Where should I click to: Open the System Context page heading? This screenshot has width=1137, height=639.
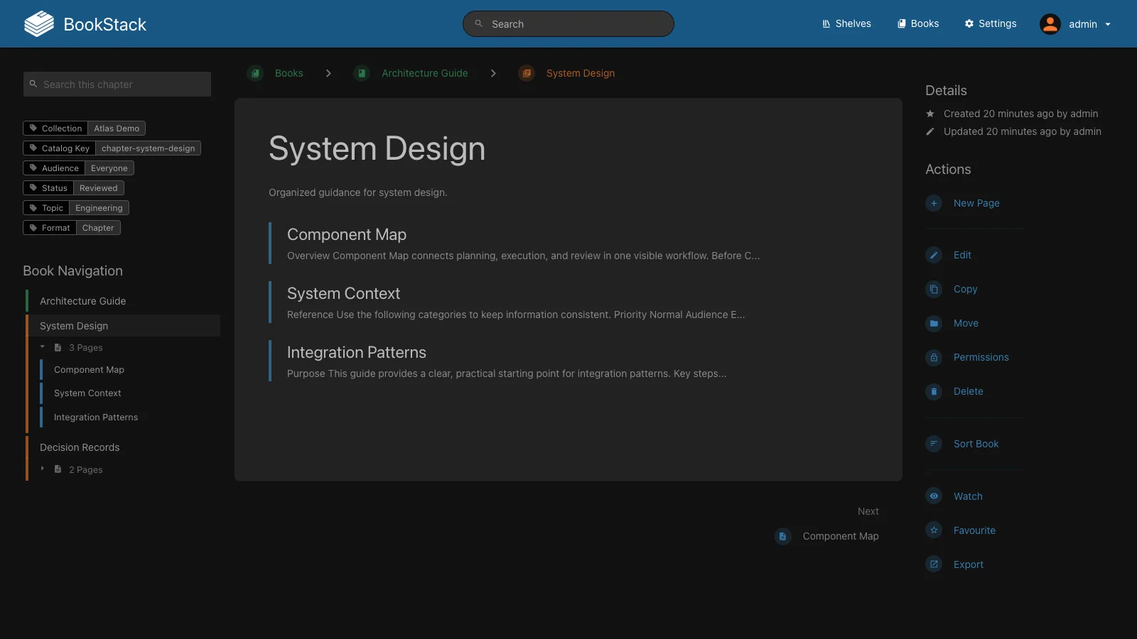tap(343, 293)
